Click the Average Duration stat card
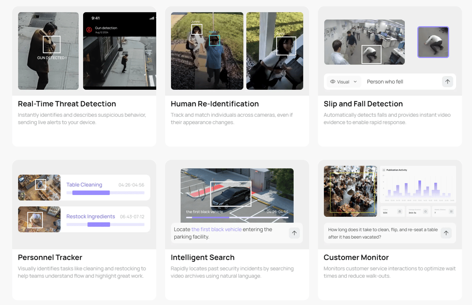Screen dimensions: 472x305 coord(418,211)
